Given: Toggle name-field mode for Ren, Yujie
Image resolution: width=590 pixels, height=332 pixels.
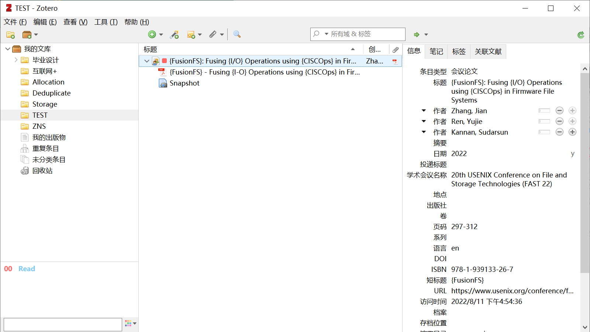Looking at the screenshot, I should pos(544,121).
